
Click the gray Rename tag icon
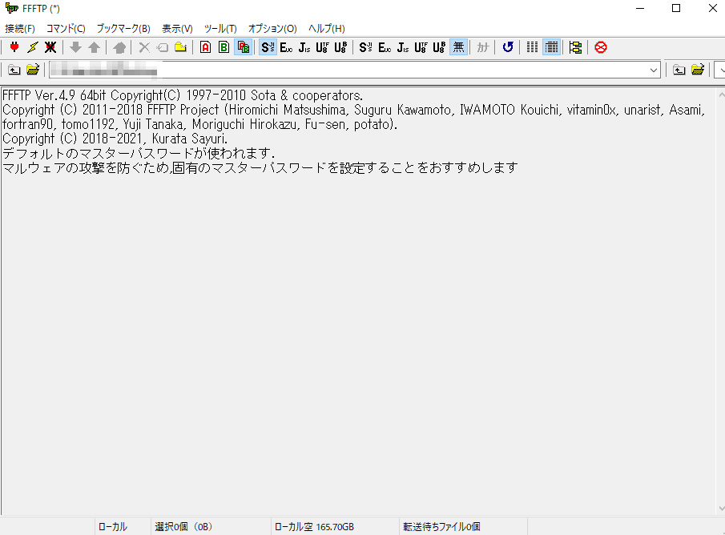point(163,47)
